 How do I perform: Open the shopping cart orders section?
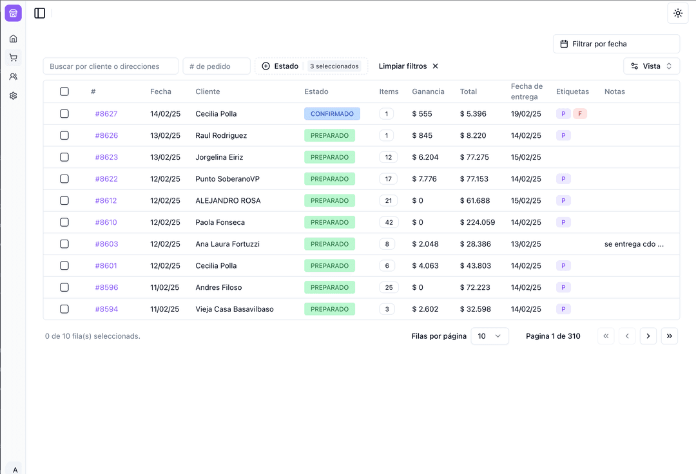13,57
